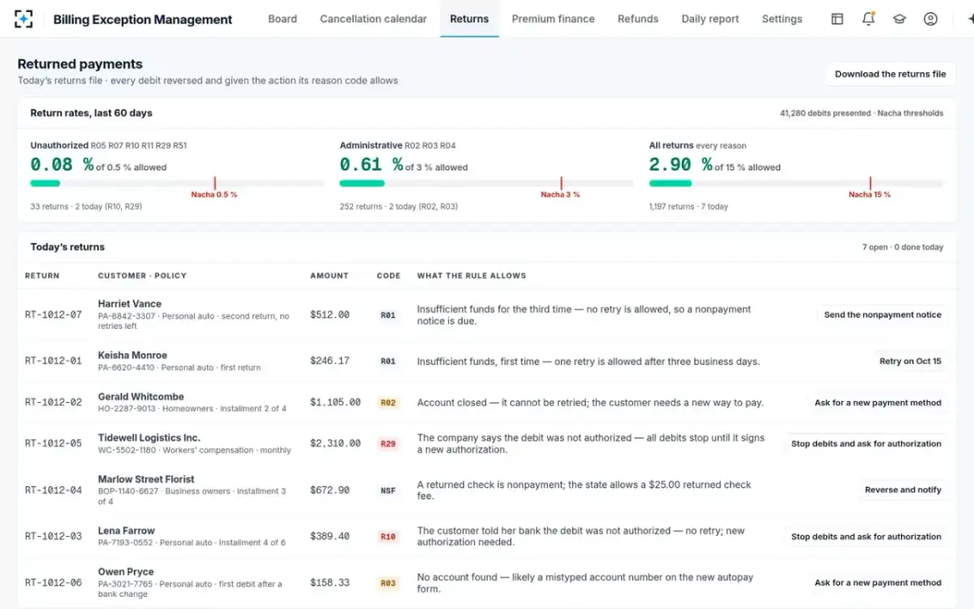This screenshot has height=609, width=974.
Task: Select return ID RT-1012-05
Action: [x=54, y=444]
